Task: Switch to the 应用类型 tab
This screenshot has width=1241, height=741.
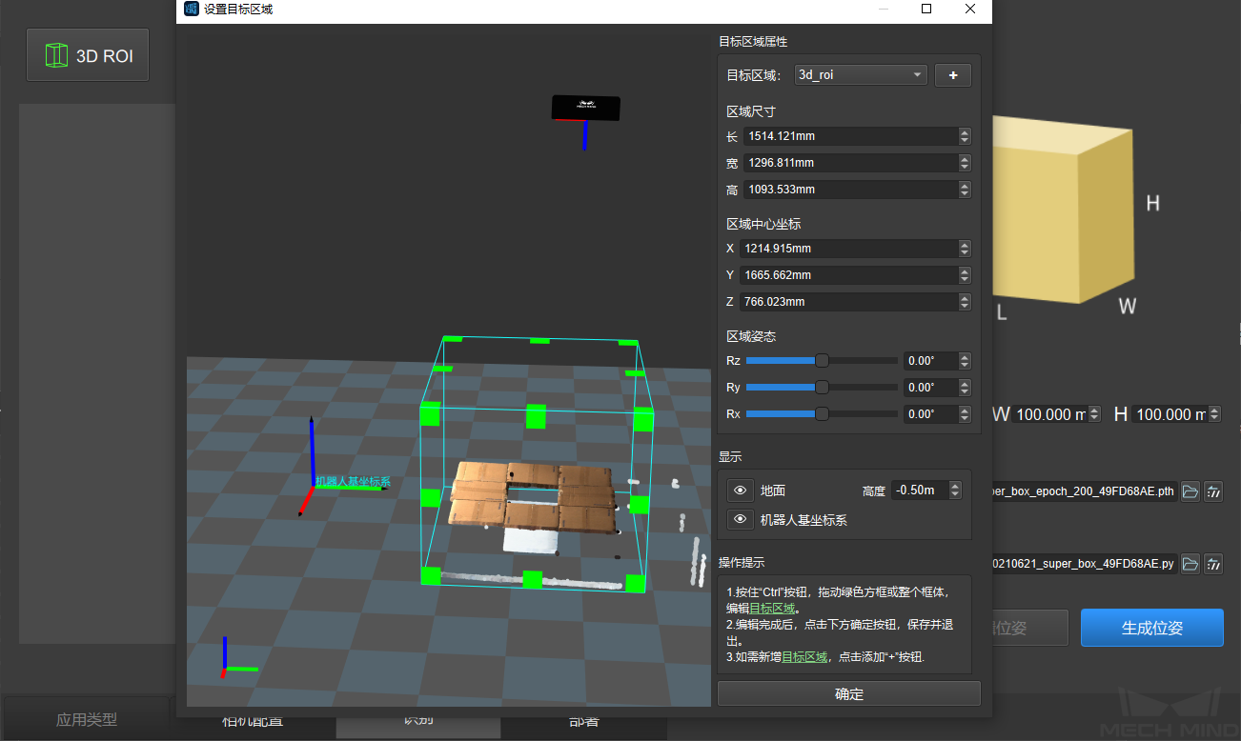Action: pyautogui.click(x=87, y=720)
